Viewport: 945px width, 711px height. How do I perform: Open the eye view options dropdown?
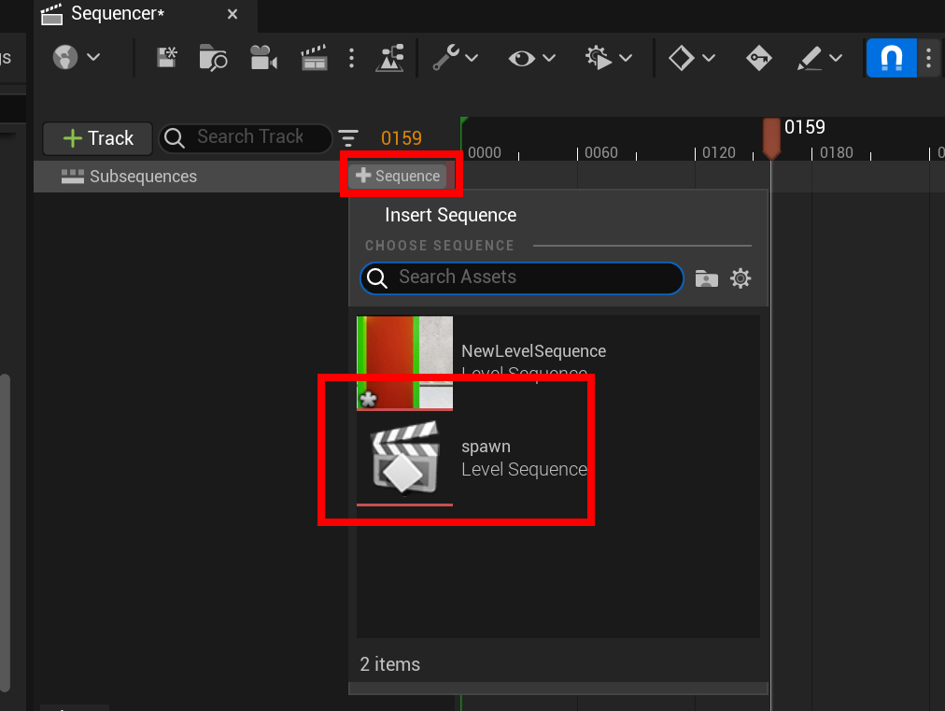tap(532, 58)
